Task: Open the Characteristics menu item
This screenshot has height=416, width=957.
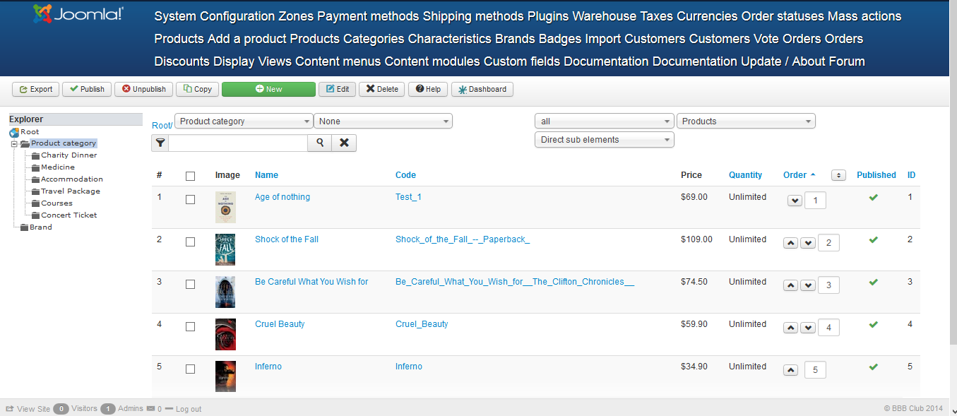Action: (449, 39)
